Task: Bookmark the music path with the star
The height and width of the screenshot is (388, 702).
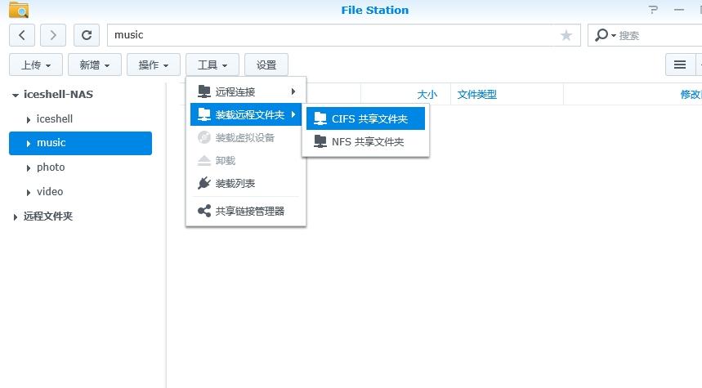Action: [566, 35]
